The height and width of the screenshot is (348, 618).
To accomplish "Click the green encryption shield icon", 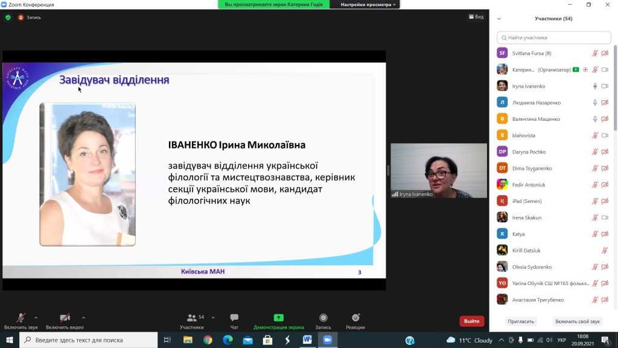I will coord(8,18).
